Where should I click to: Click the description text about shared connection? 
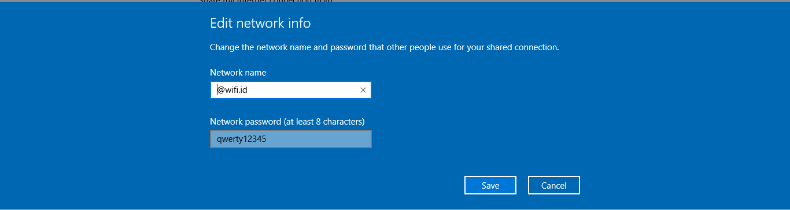coord(385,47)
